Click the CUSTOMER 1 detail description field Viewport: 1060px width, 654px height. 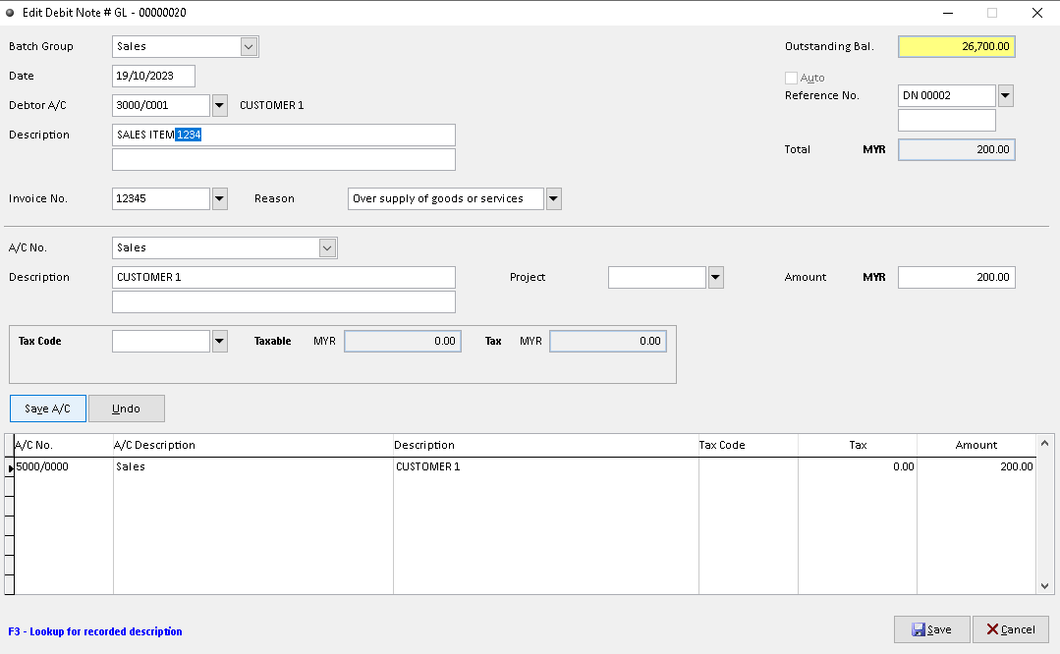[283, 277]
